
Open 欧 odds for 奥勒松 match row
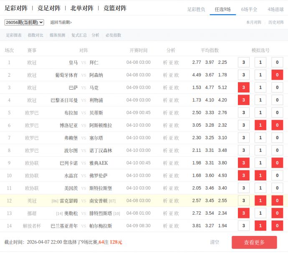[177, 213]
